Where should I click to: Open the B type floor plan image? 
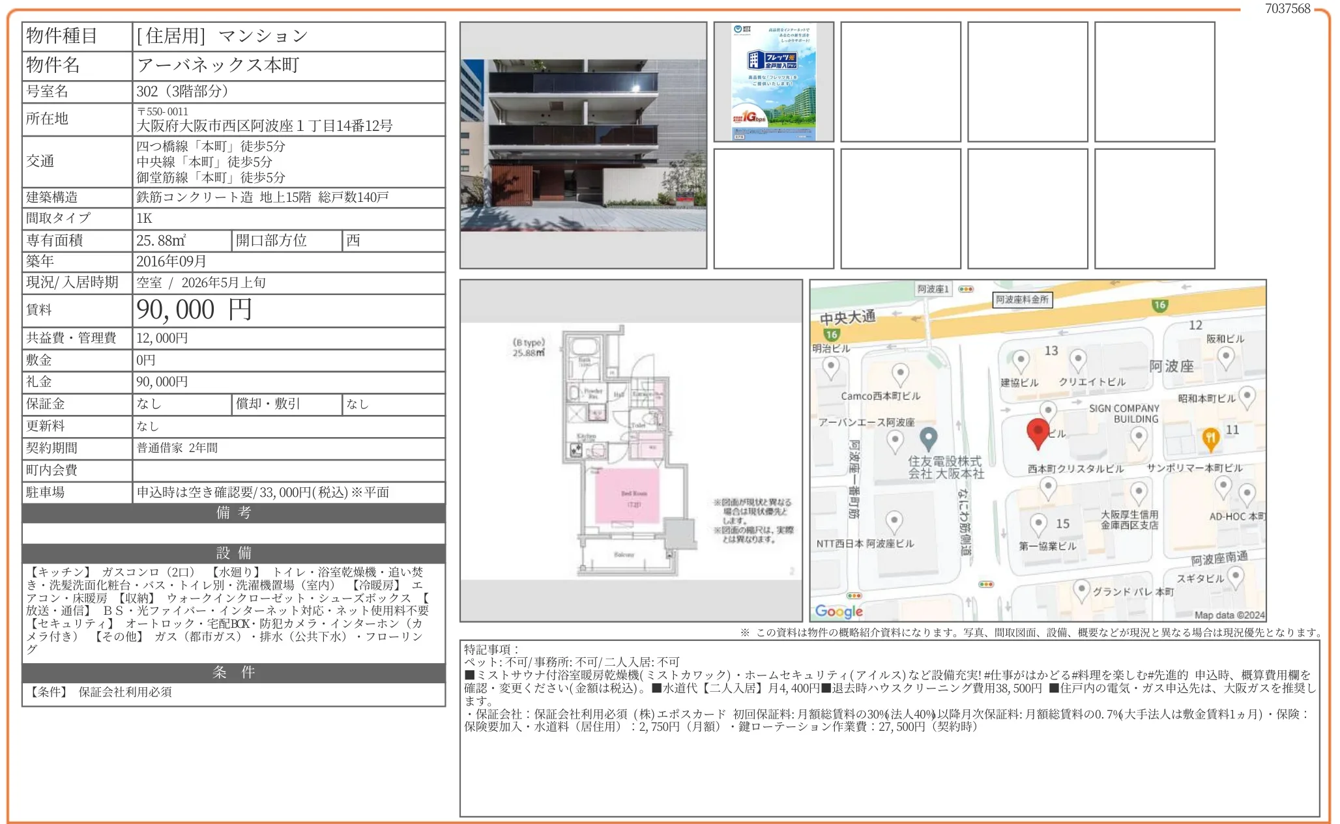coord(630,451)
